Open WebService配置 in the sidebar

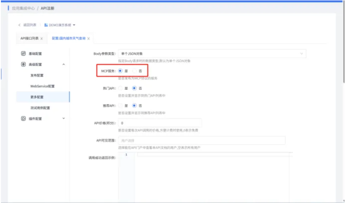[x=43, y=86]
